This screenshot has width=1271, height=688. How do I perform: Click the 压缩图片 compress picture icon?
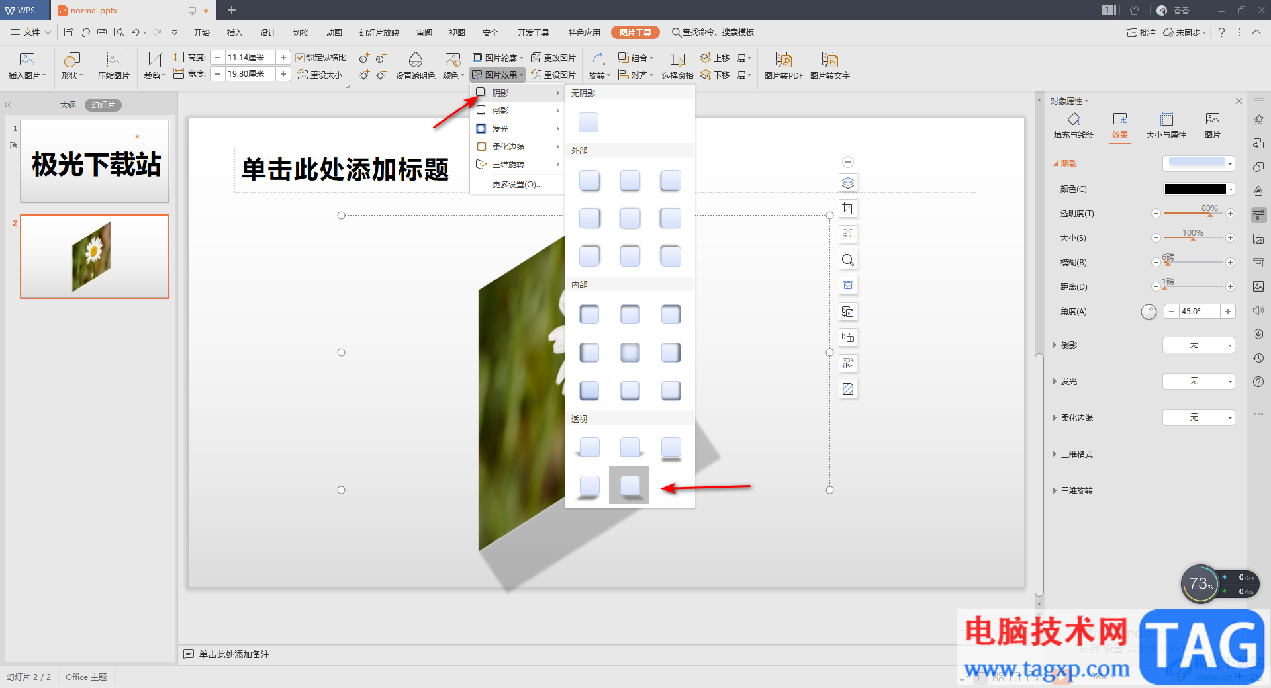(x=114, y=60)
